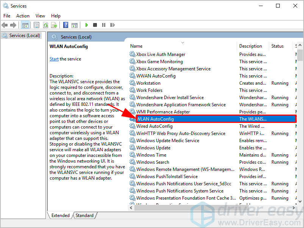
Task: Switch to the Standard tab
Action: click(84, 216)
